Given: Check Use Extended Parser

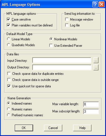Looking at the screenshot, I should [x=51, y=46].
